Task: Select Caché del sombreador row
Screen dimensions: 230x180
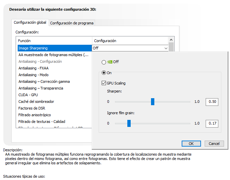Action: click(x=55, y=102)
